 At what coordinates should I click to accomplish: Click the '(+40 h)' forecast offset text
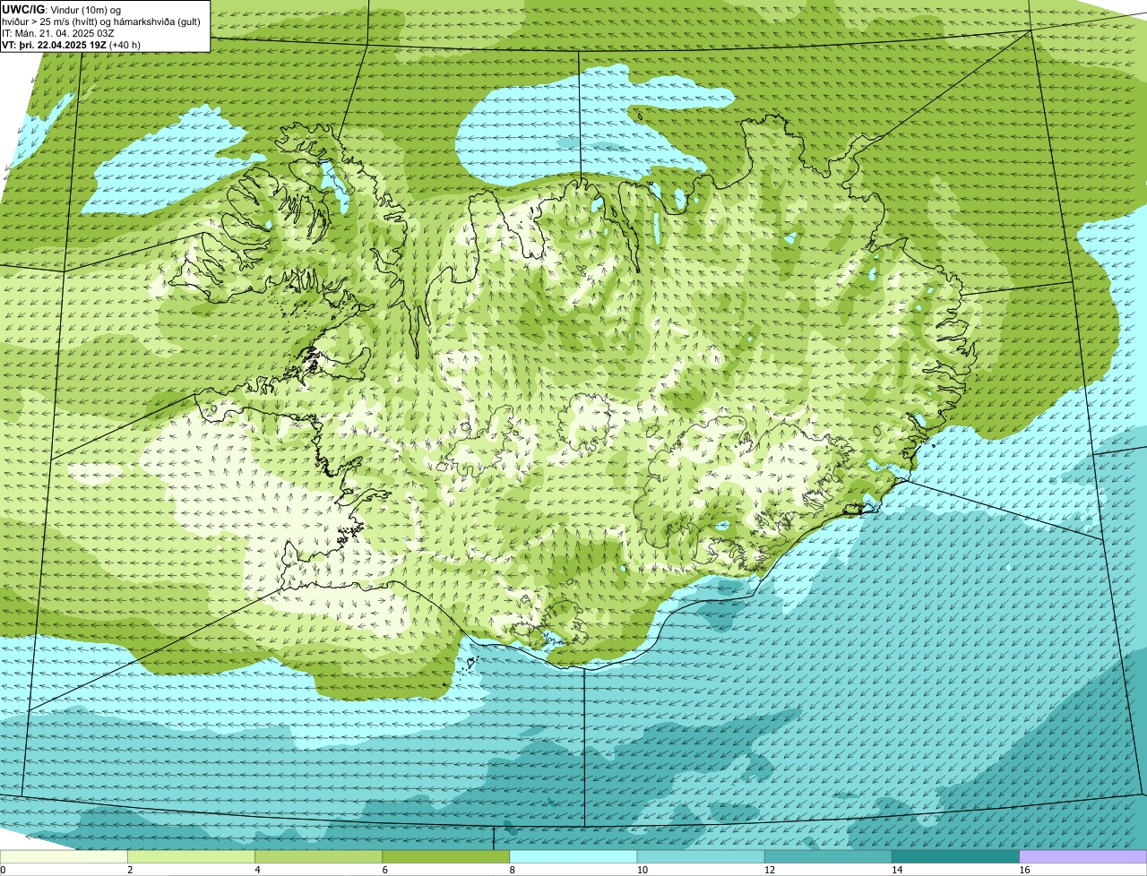click(125, 45)
